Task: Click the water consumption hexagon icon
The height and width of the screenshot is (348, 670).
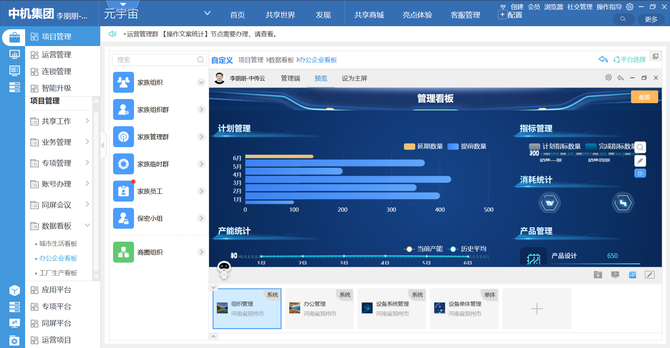Action: (x=550, y=203)
